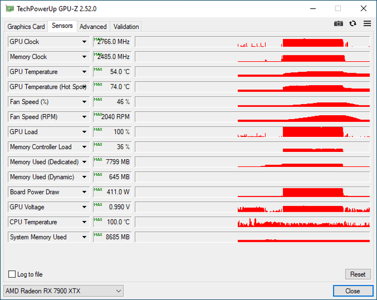Click the Hot Spot value 74.0 °C
Image resolution: width=377 pixels, height=300 pixels.
click(112, 87)
